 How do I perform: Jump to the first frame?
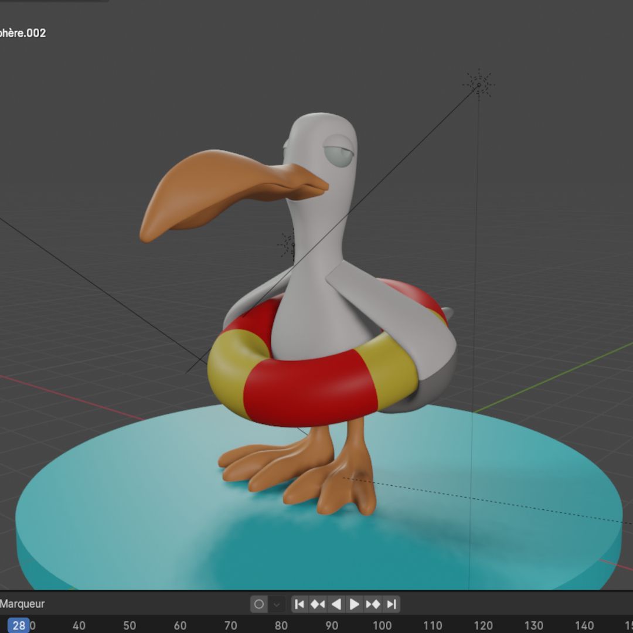299,604
